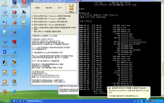
Task: Click the Internet Explorer quick launch icon
Action: tap(17, 101)
